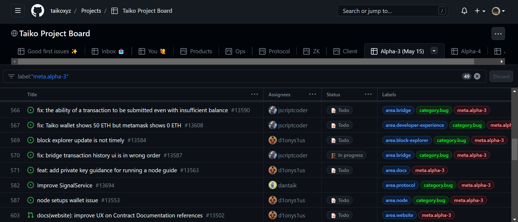Go to GitHub home via Octocat logo
Image resolution: width=518 pixels, height=222 pixels.
(x=38, y=11)
